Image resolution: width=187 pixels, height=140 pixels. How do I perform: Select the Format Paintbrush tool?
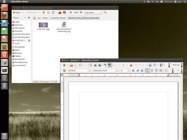point(131,65)
